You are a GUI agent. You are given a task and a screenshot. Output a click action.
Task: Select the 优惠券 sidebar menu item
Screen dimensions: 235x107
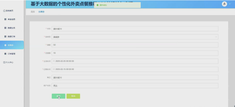point(12,45)
